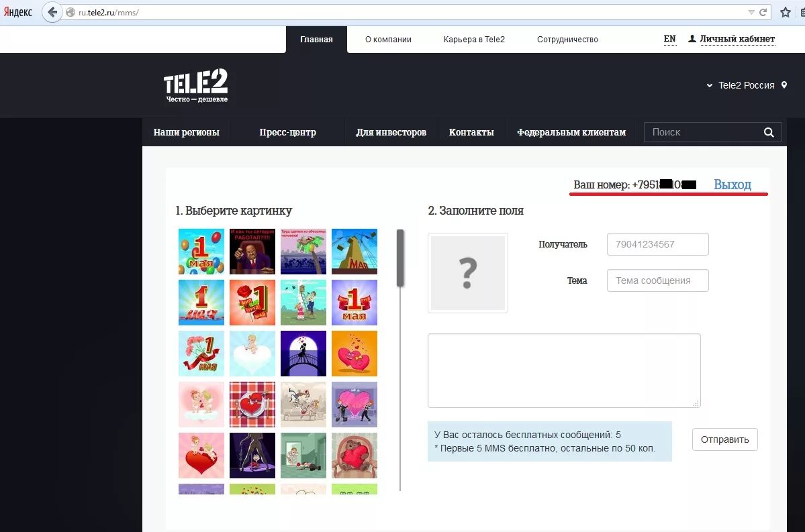Click the Tele2 logo
Image resolution: width=805 pixels, height=532 pixels.
[195, 85]
